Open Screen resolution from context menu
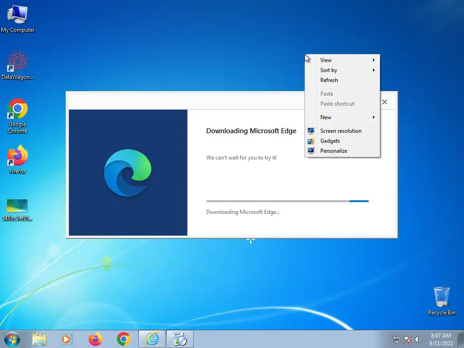Screen dimensions: 464x348 [343, 131]
